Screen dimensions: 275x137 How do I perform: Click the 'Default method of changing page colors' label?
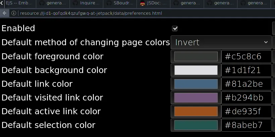click(86, 43)
